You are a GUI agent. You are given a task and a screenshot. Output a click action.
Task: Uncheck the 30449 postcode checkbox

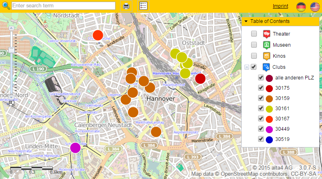click(x=261, y=129)
